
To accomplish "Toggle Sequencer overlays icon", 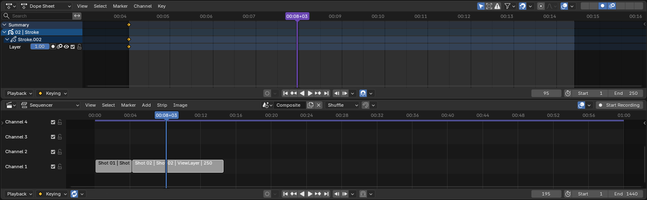I will coord(582,105).
